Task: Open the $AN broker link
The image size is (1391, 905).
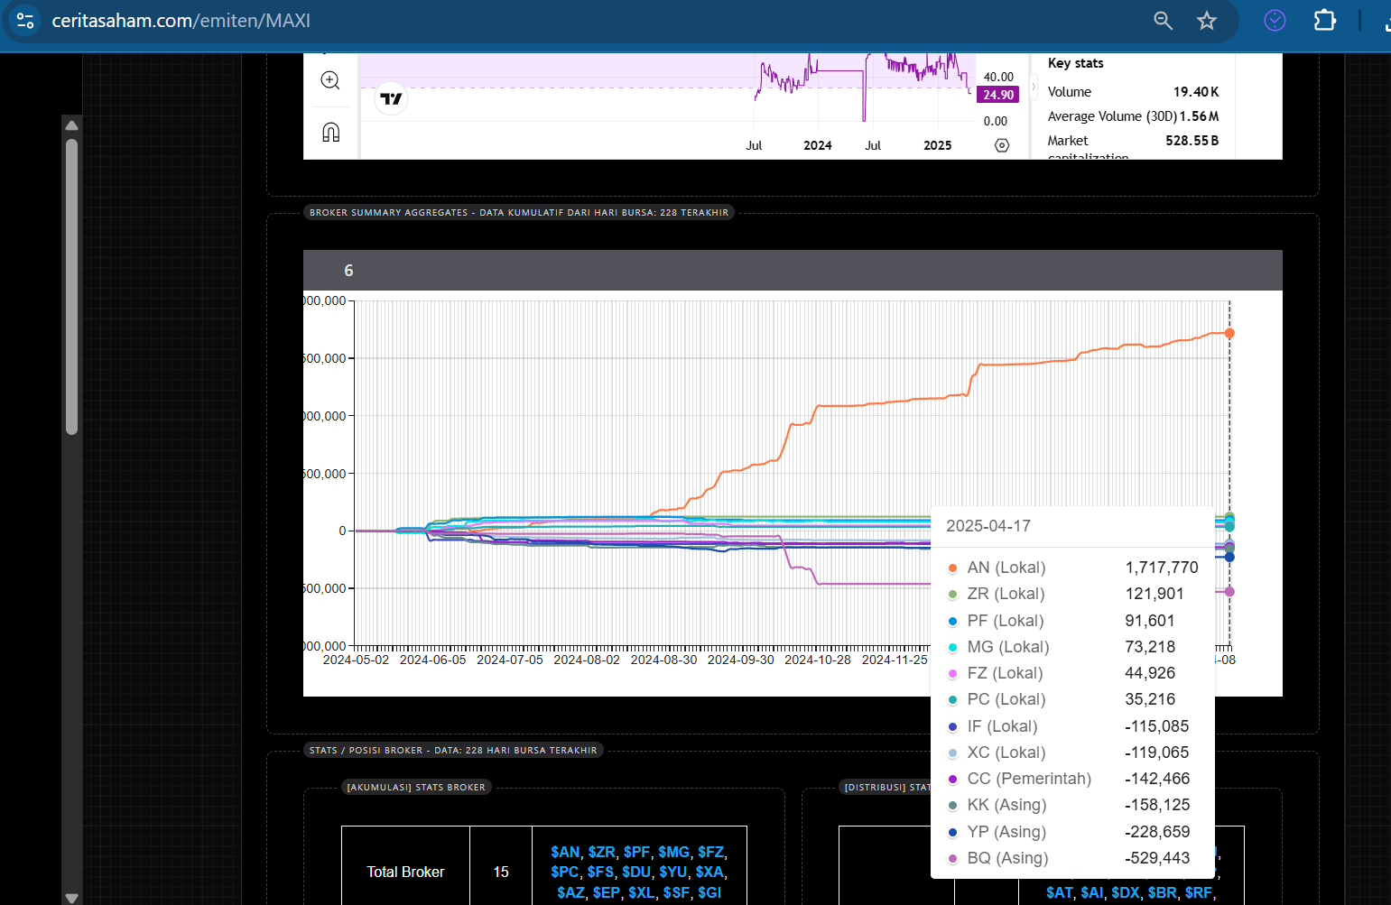Action: pos(565,852)
